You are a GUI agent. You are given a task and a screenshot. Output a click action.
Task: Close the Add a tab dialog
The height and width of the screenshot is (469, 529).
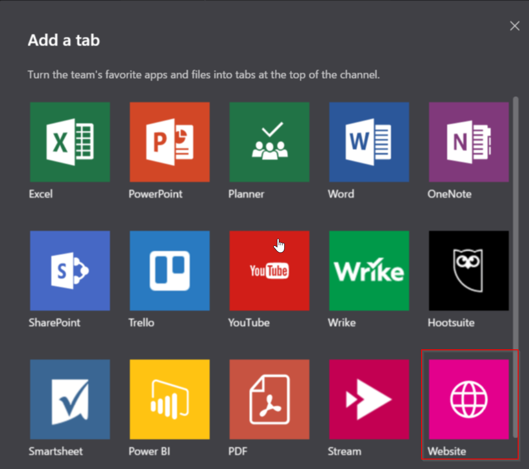click(x=514, y=26)
